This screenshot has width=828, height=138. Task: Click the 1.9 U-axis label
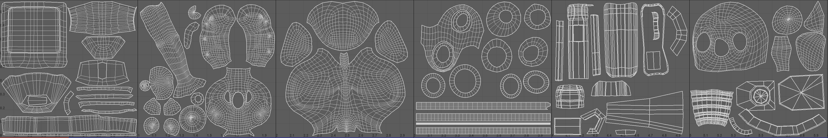tap(264, 136)
